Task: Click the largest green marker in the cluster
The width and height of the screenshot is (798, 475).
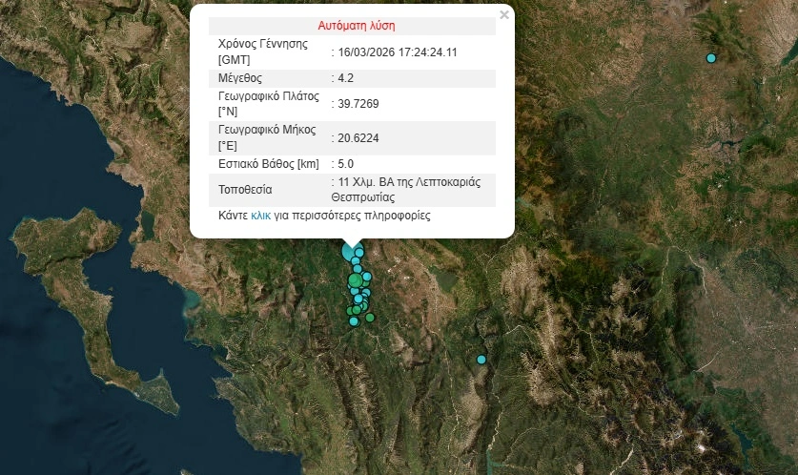Action: [355, 280]
